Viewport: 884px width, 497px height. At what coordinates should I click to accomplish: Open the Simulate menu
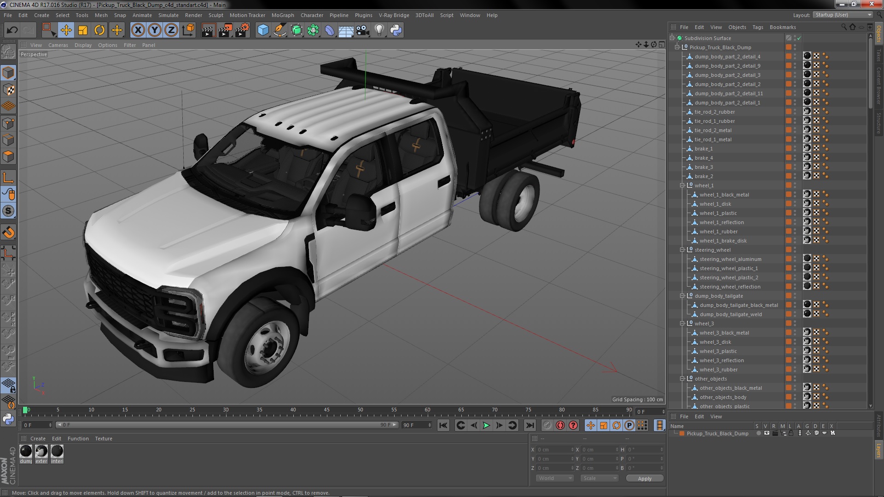click(169, 15)
